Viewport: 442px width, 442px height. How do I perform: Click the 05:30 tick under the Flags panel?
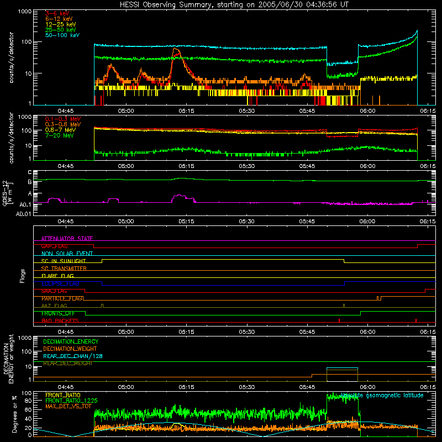(x=246, y=332)
